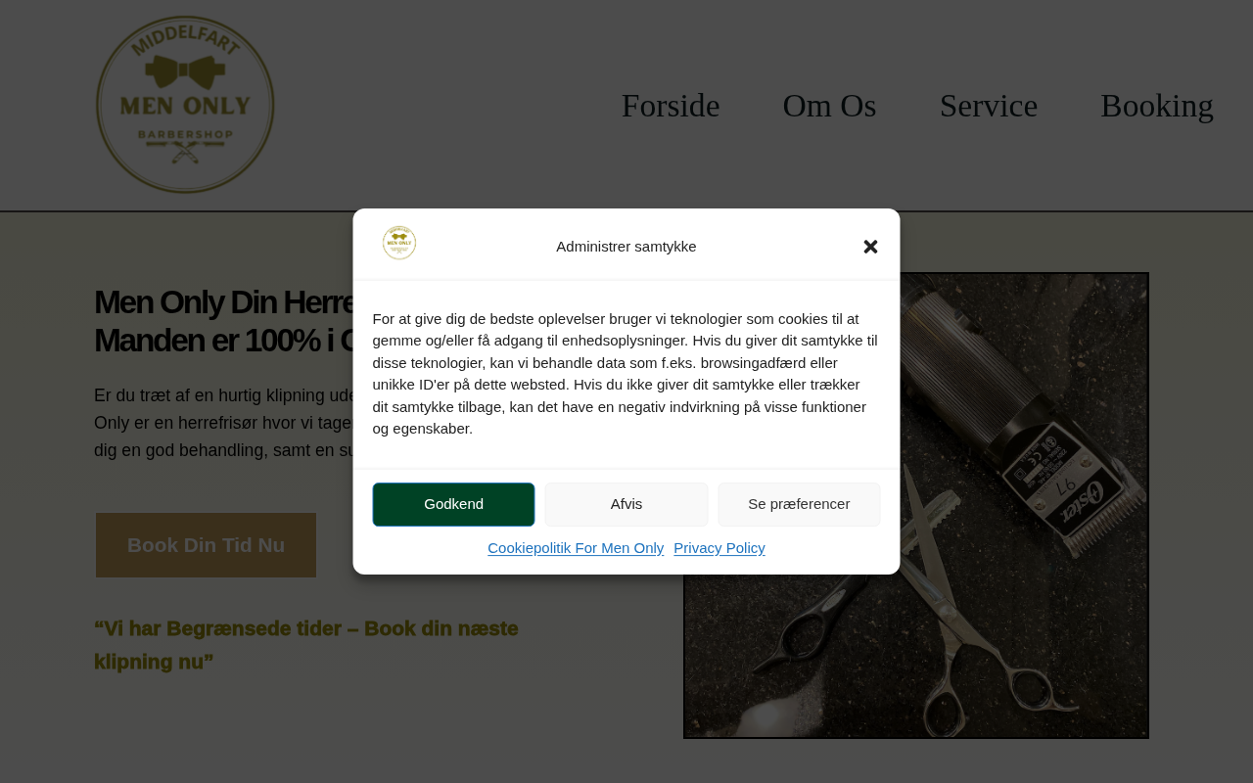Click the Begrænsede tider quote text
Screen dimensions: 1253x783
click(x=306, y=645)
